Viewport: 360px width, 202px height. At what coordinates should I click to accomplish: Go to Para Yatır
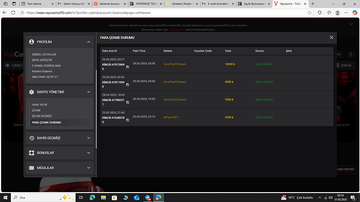click(x=40, y=105)
